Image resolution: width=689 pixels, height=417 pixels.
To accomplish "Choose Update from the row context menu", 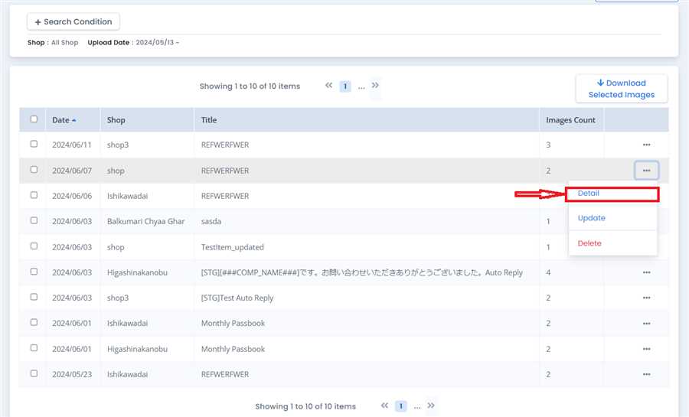I will pyautogui.click(x=591, y=218).
